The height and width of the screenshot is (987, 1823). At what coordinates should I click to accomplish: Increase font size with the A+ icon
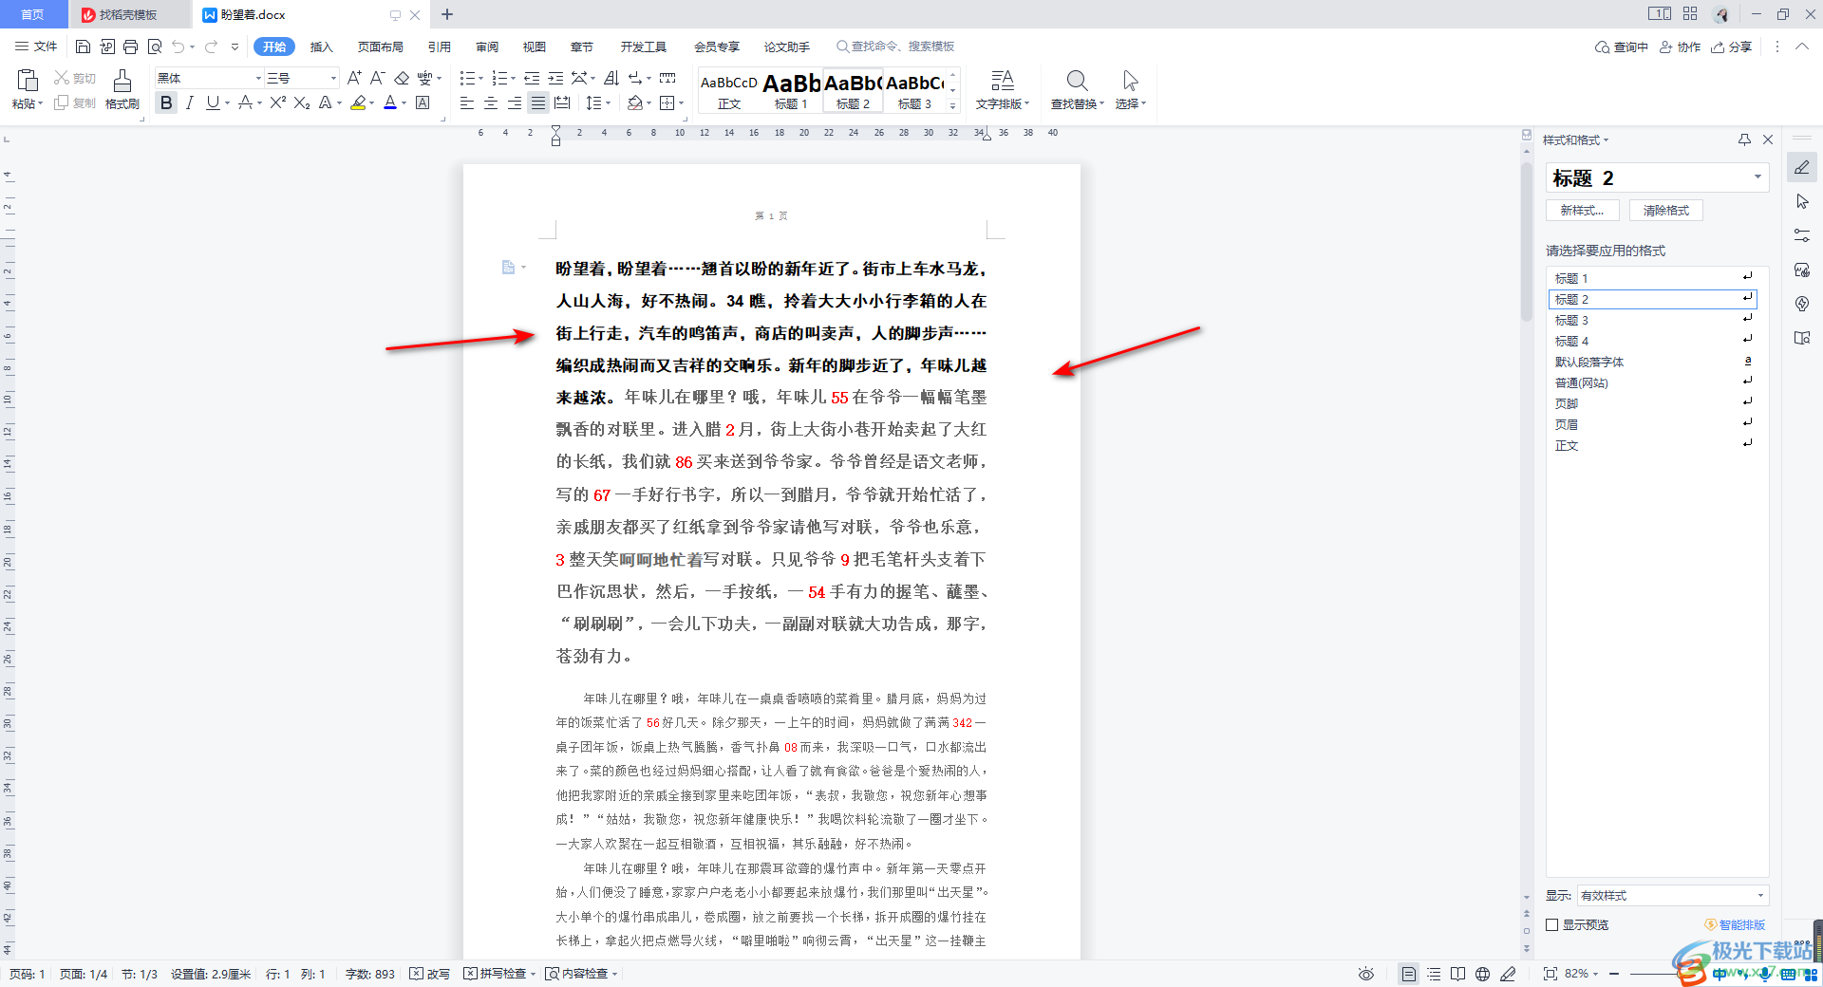(x=354, y=78)
